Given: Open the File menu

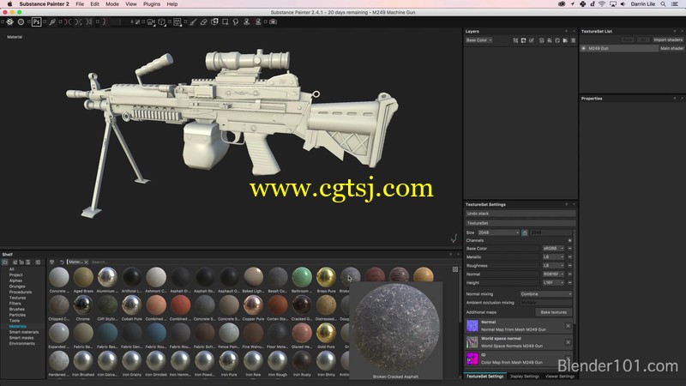Looking at the screenshot, I should pos(80,4).
